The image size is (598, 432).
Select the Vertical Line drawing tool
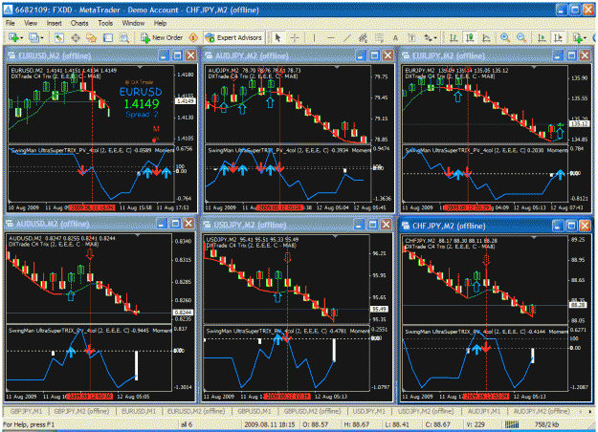coord(314,37)
